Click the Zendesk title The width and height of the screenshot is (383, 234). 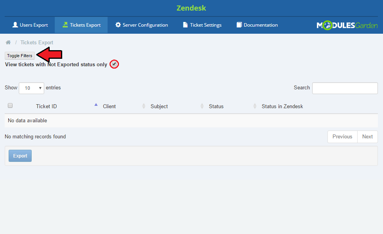[x=191, y=8]
